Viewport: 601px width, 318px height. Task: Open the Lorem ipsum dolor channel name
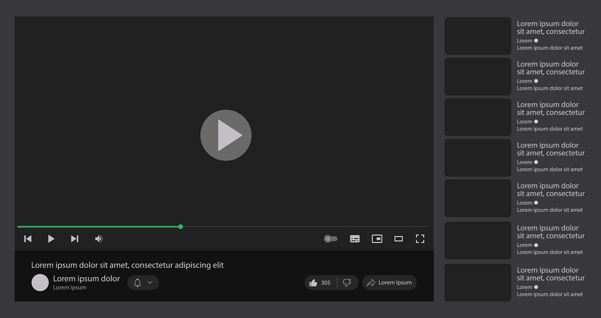86,279
